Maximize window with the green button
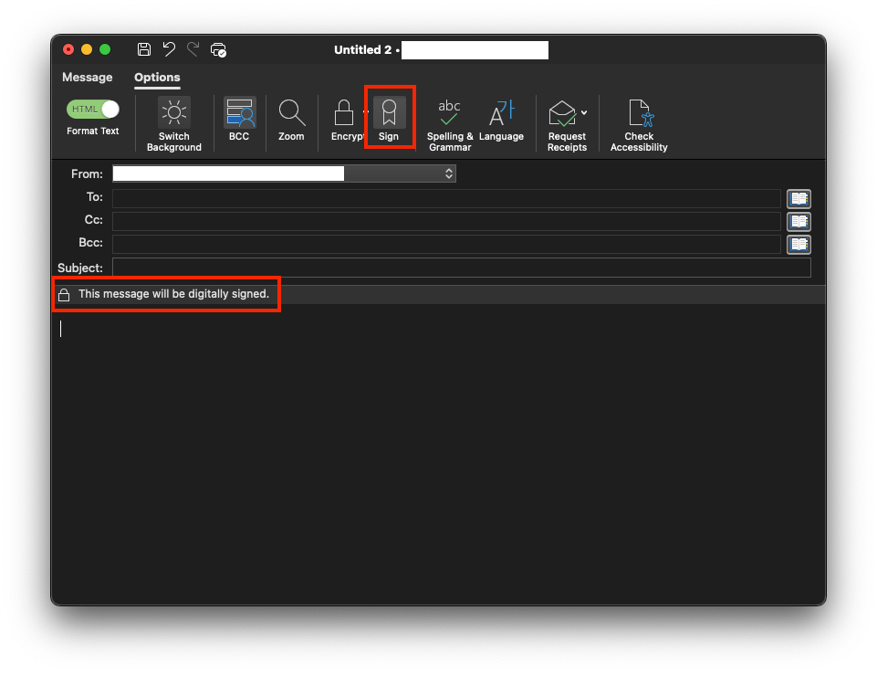Viewport: 877px width, 673px height. click(105, 49)
